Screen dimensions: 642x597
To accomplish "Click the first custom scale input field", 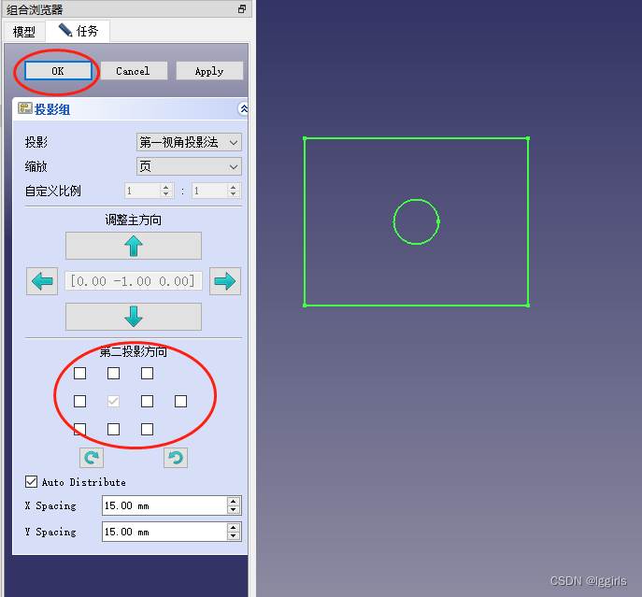I will point(142,191).
